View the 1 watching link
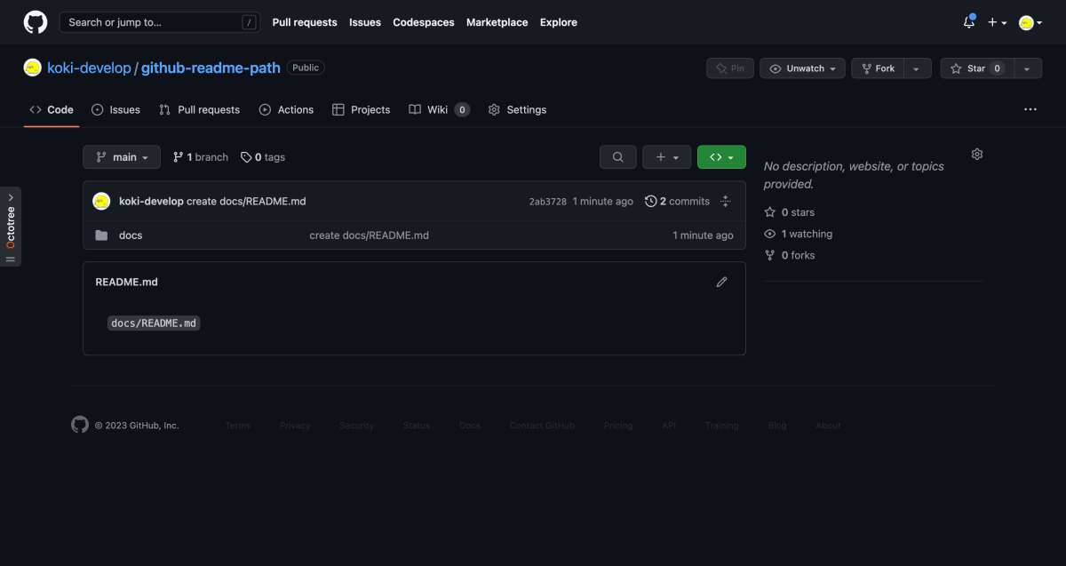 click(x=799, y=234)
